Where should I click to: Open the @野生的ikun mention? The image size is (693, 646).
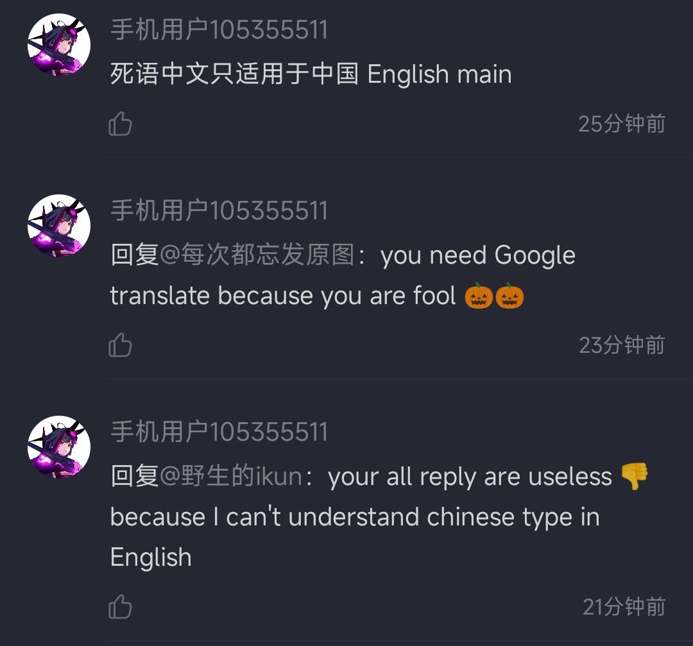coord(231,477)
